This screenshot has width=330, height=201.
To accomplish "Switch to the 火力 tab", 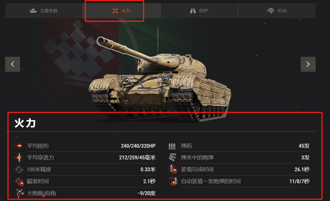I will (x=121, y=11).
